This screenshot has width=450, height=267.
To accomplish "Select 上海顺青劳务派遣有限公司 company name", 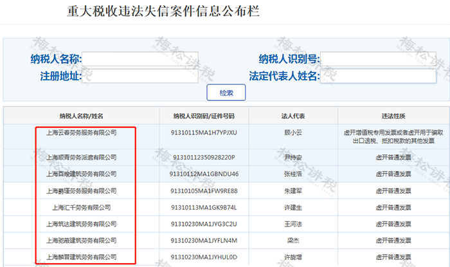I will tap(82, 158).
